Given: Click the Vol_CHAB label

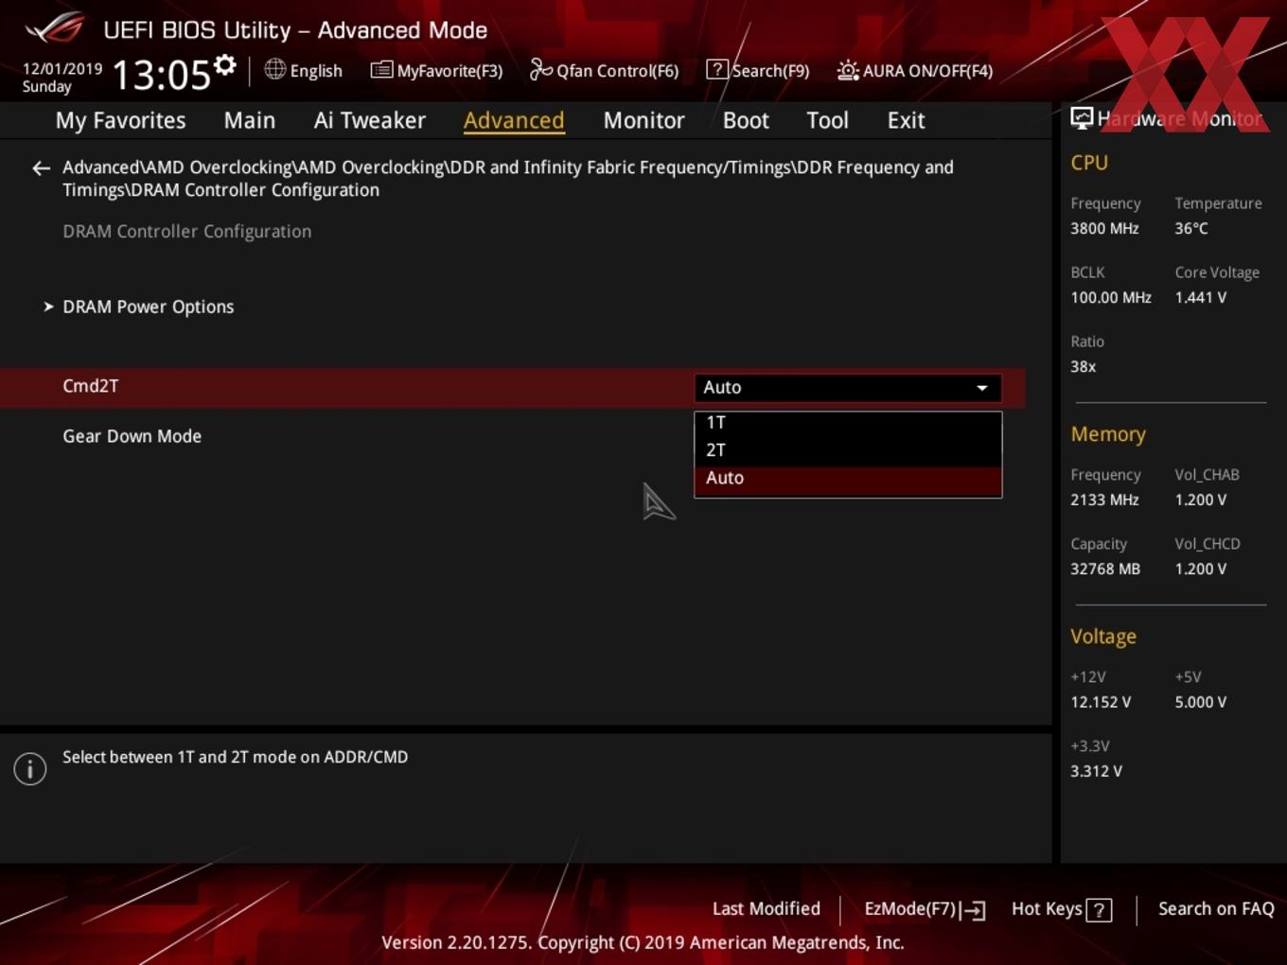Looking at the screenshot, I should (x=1207, y=475).
